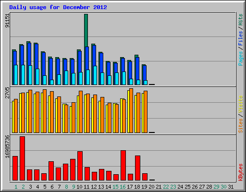The width and height of the screenshot is (246, 192).
Task: Click the green day 30 x-axis label
Action: coord(223,187)
